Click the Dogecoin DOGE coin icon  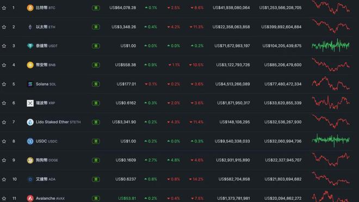click(30, 160)
